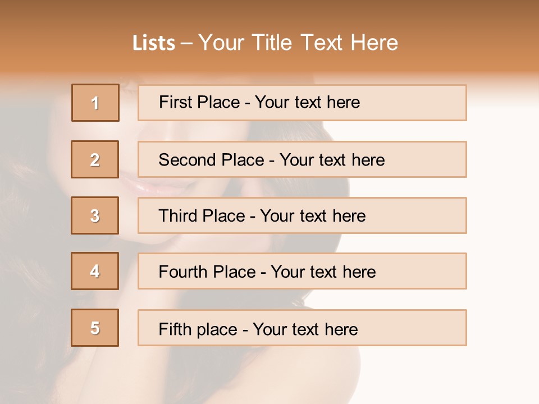Viewport: 539px width, 404px height.
Task: Click the number 5 box
Action: [x=95, y=328]
